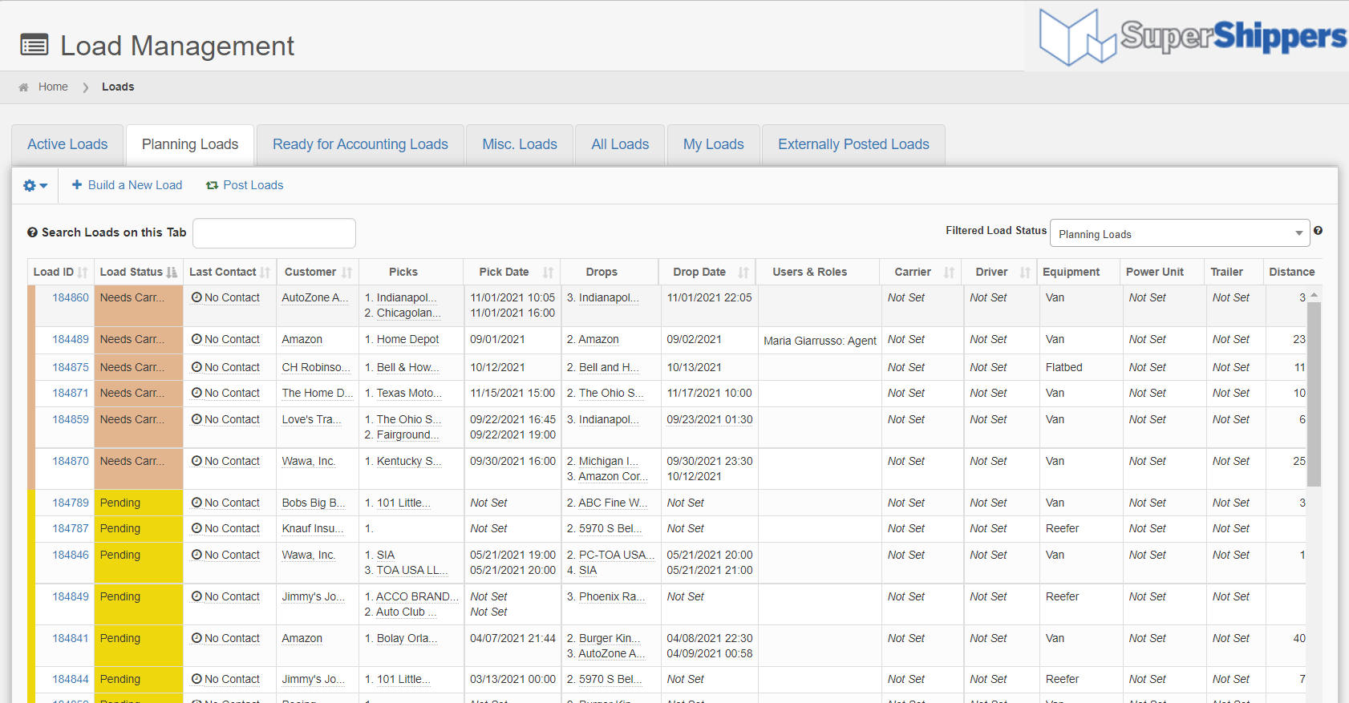Click the Filtered Load Status help icon
This screenshot has width=1349, height=703.
point(1318,231)
